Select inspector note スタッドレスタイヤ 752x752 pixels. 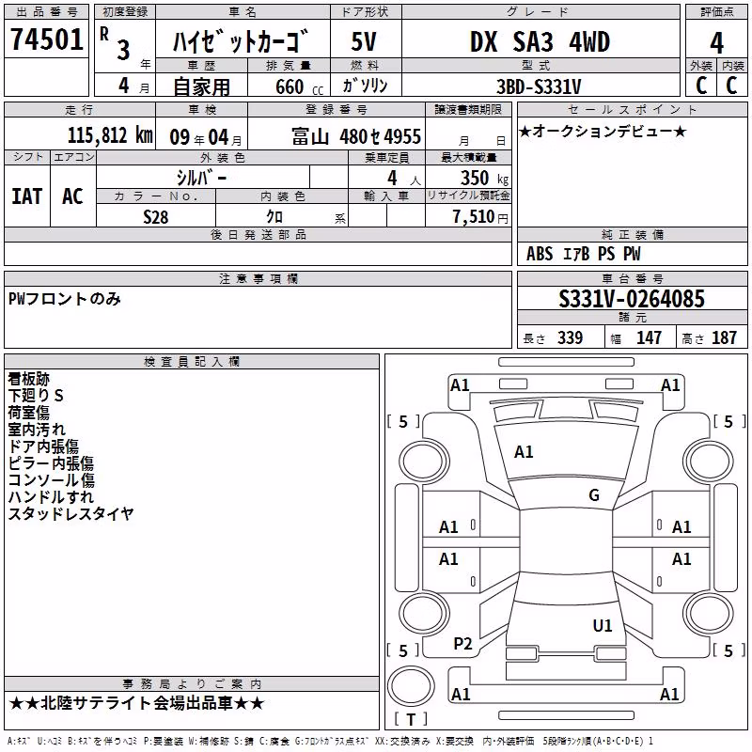tap(70, 513)
